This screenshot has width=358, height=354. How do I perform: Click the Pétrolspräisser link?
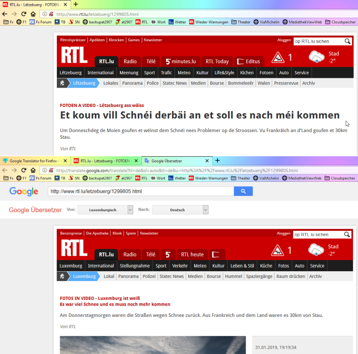[x=72, y=40]
